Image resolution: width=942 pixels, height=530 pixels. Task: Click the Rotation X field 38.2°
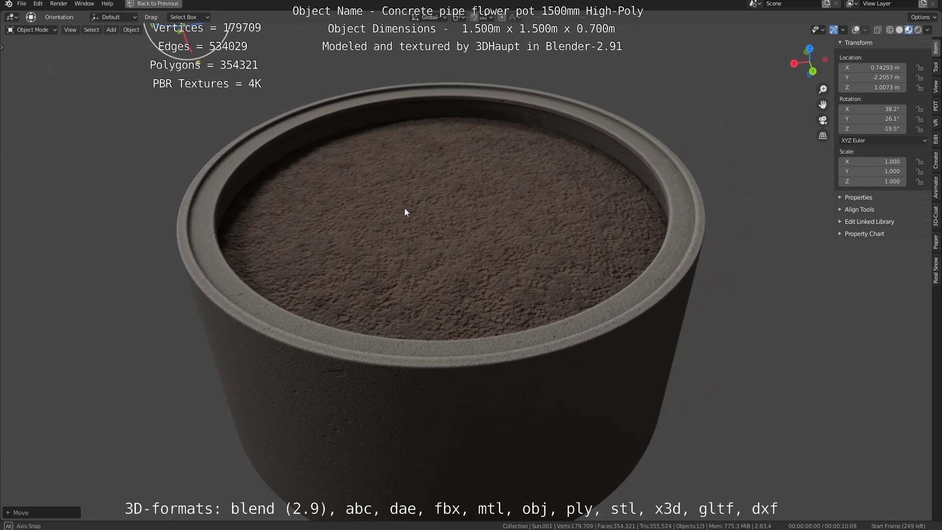point(872,109)
